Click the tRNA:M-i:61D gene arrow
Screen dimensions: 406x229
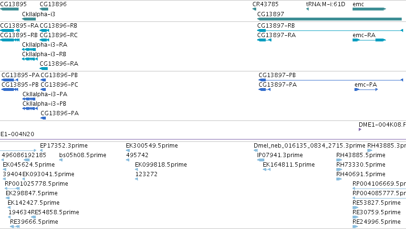(307, 9)
